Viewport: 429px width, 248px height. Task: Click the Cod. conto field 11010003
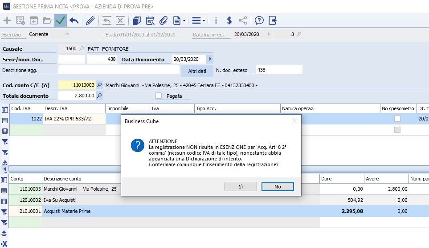point(77,85)
